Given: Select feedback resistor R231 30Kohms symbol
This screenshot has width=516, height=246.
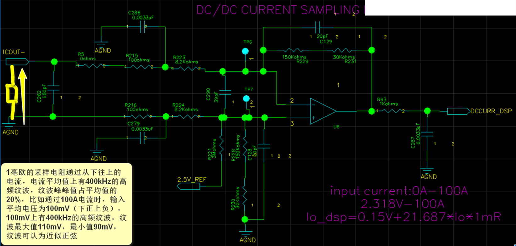Looking at the screenshot, I should (343, 50).
